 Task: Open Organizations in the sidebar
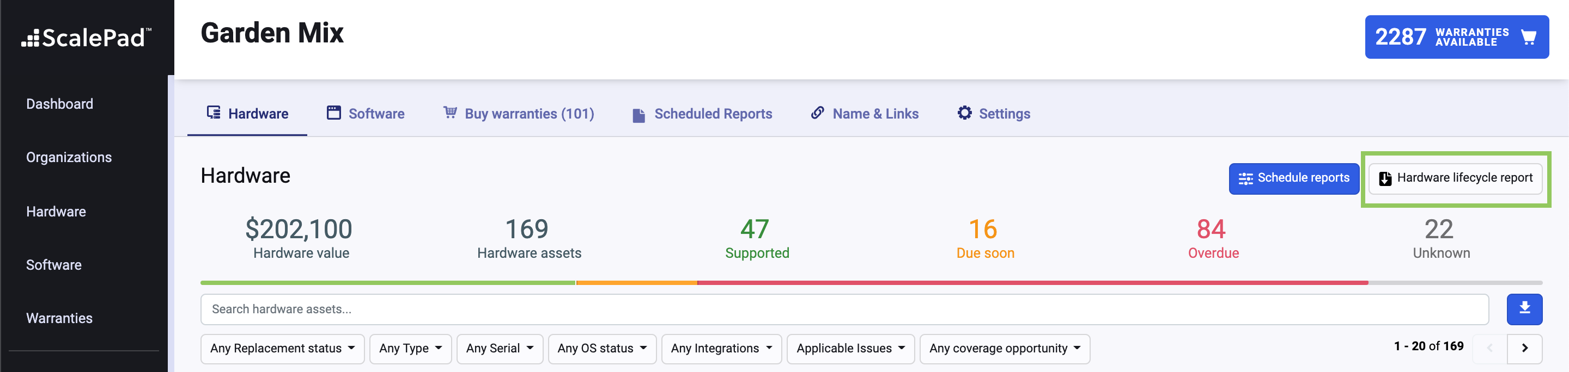69,157
